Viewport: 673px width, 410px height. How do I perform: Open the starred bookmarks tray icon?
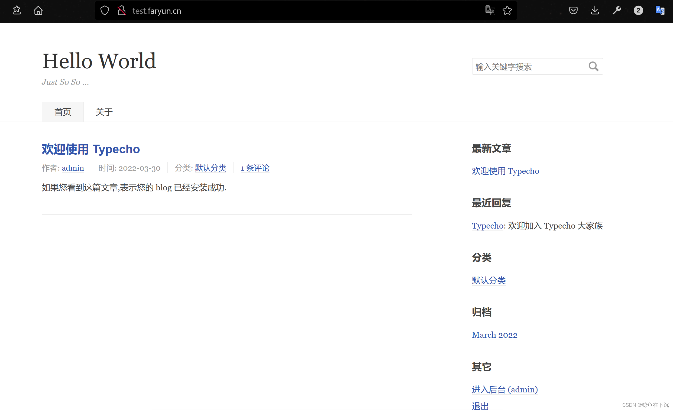[x=17, y=10]
